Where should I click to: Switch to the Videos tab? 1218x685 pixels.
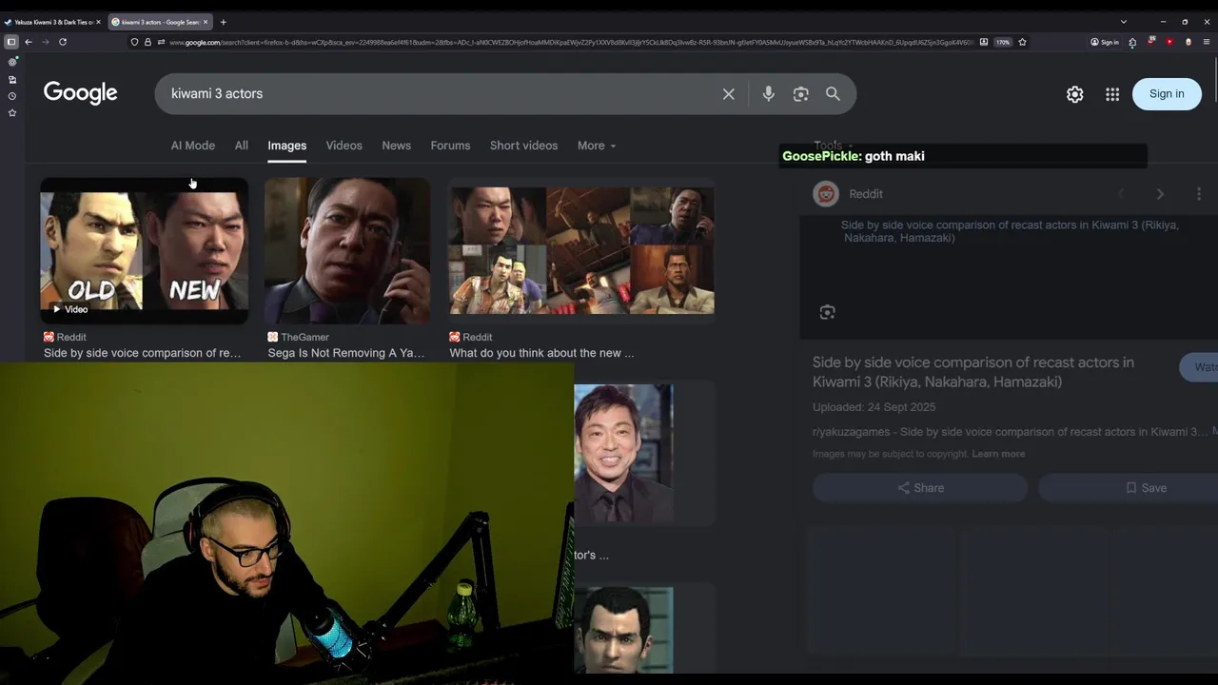(x=344, y=146)
